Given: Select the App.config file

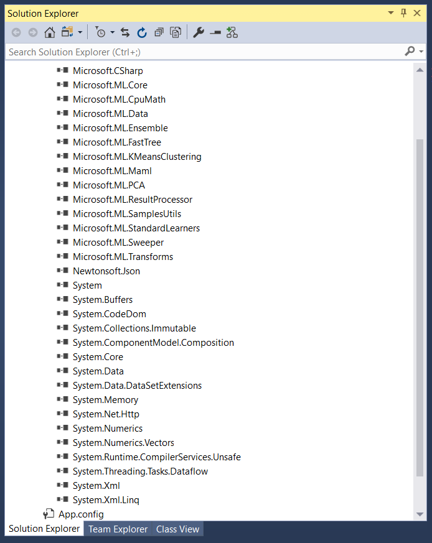Looking at the screenshot, I should [81, 514].
